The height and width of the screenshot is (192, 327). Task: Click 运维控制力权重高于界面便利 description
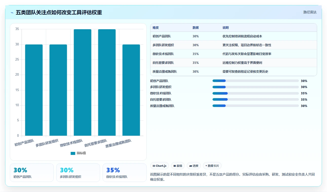(242, 63)
